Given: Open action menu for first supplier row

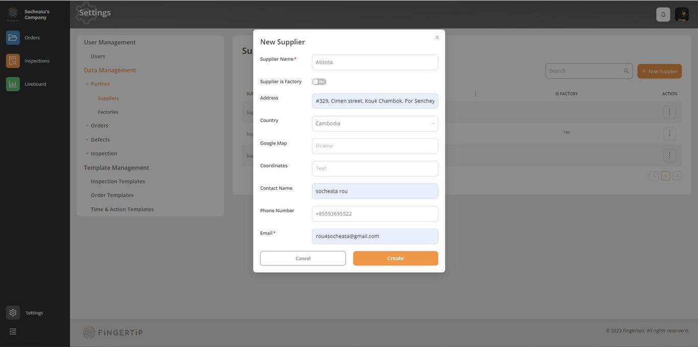Looking at the screenshot, I should [x=669, y=112].
